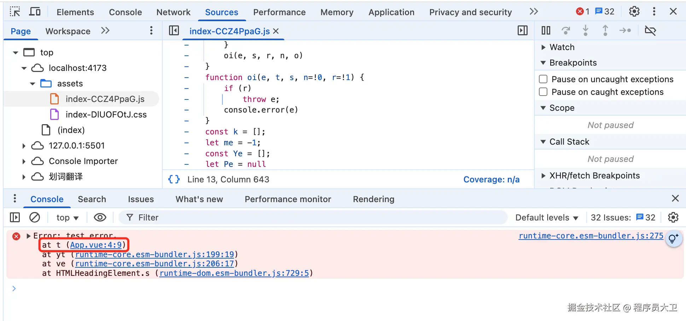The width and height of the screenshot is (686, 321).
Task: Open DevTools settings gear
Action: tap(634, 12)
